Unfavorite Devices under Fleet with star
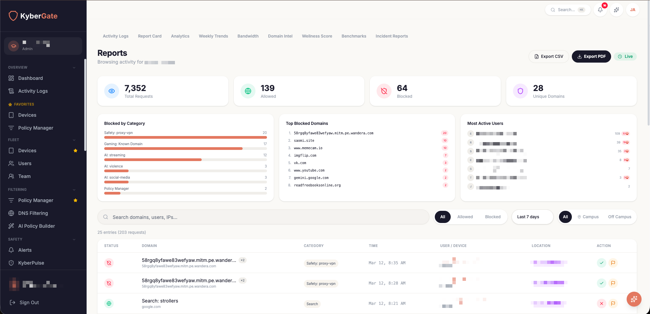Image resolution: width=650 pixels, height=314 pixels. coord(75,151)
